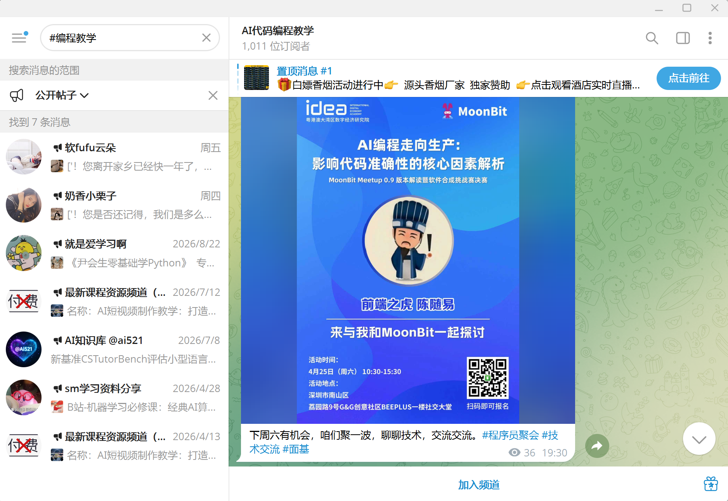
Task: Open 最新课程资源频道 result dated 2026/4/13
Action: click(114, 446)
